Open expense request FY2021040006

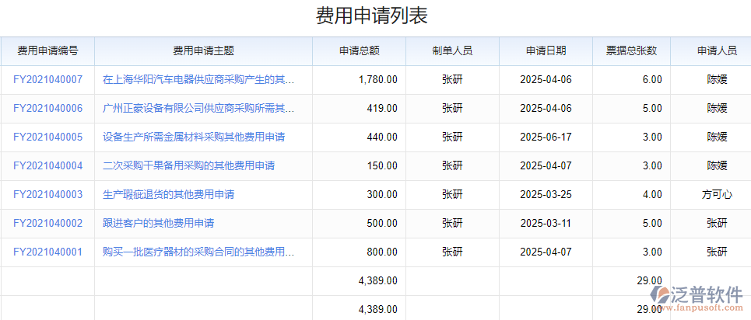[47, 108]
